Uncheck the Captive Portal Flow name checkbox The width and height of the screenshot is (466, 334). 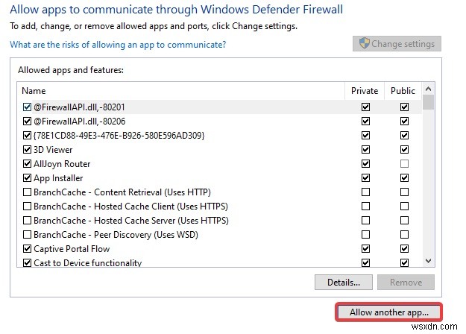(27, 249)
